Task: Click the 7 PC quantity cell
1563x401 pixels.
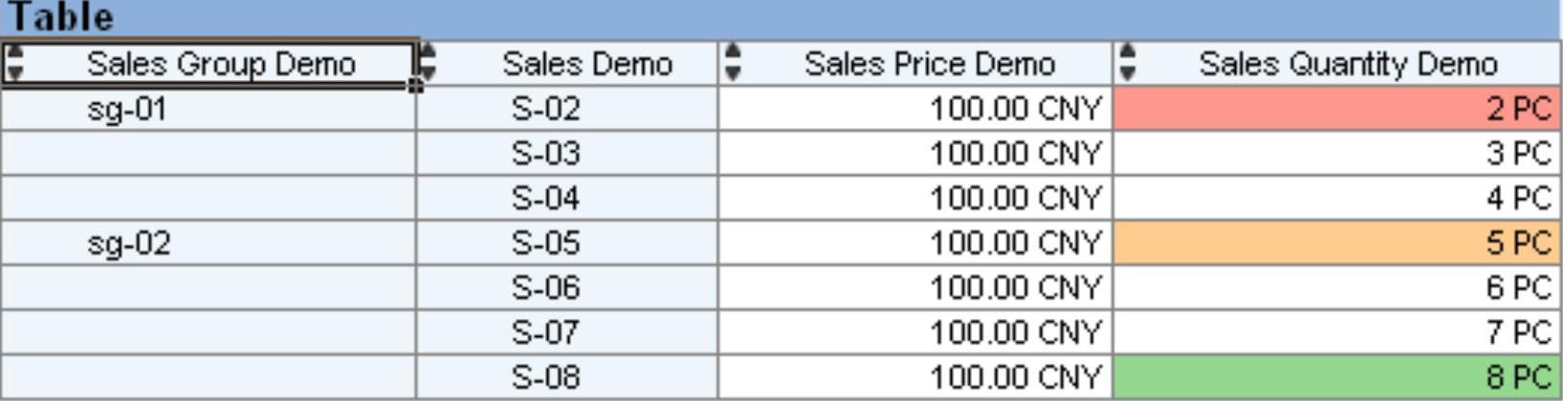Action: [x=1336, y=332]
